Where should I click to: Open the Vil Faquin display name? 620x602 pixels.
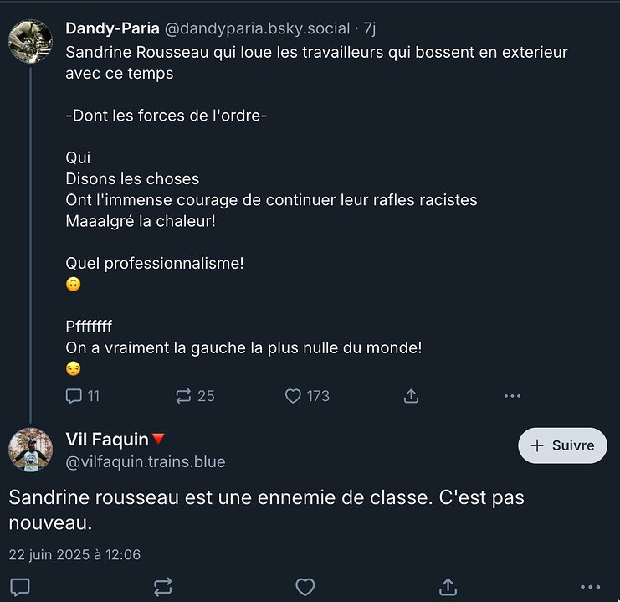tap(107, 440)
